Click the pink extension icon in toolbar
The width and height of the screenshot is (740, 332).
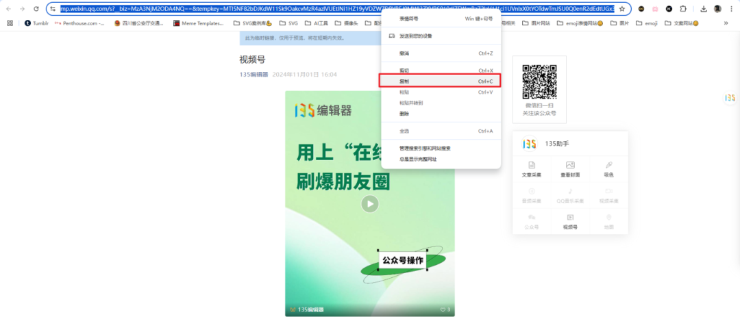(655, 9)
